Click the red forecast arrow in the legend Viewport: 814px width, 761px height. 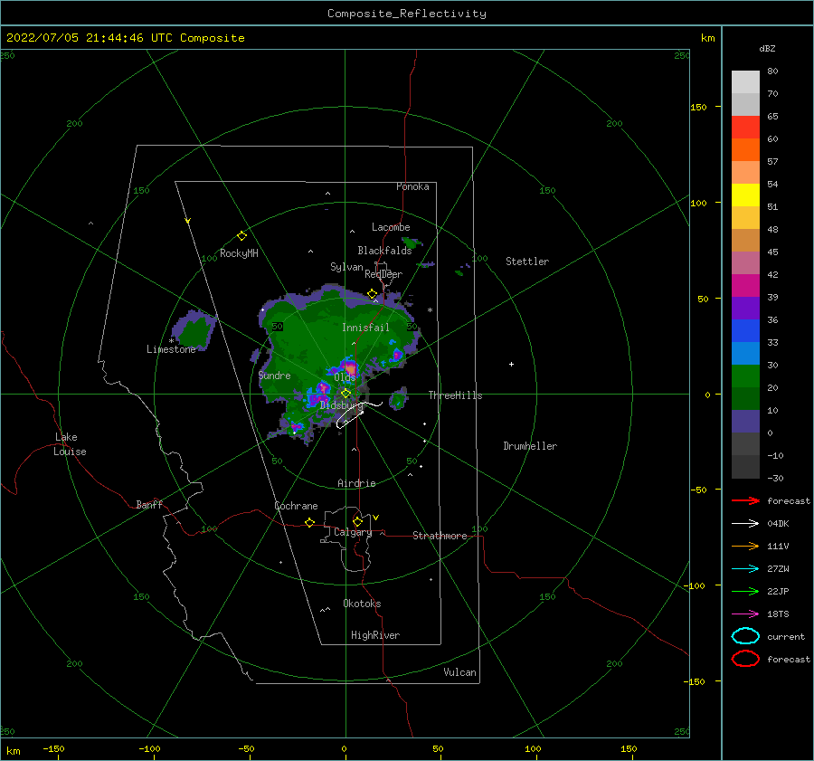pos(745,500)
